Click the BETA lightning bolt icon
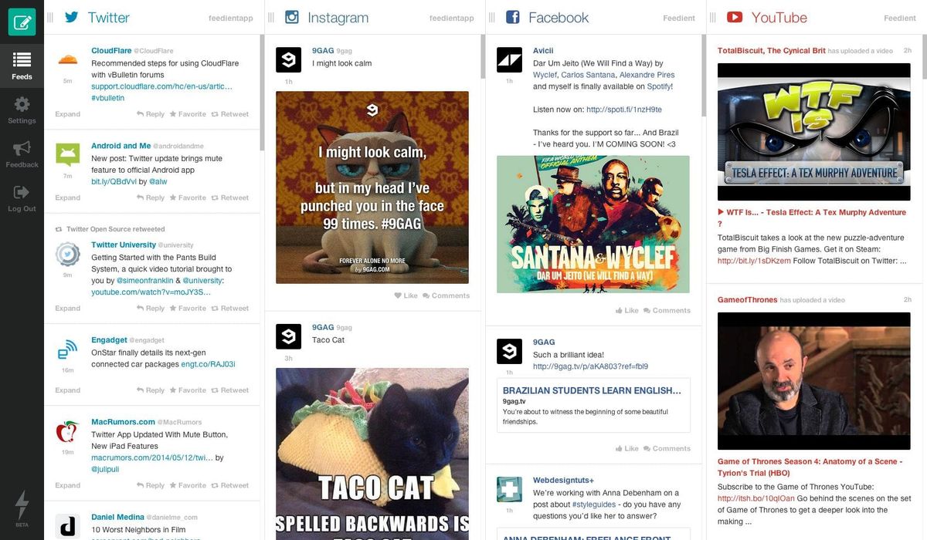The width and height of the screenshot is (927, 540). point(22,508)
